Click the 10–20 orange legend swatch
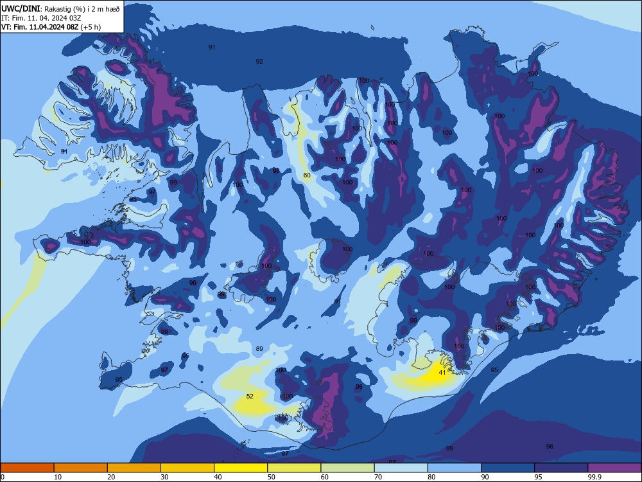Screen dimensions: 642x482 pyautogui.click(x=81, y=468)
